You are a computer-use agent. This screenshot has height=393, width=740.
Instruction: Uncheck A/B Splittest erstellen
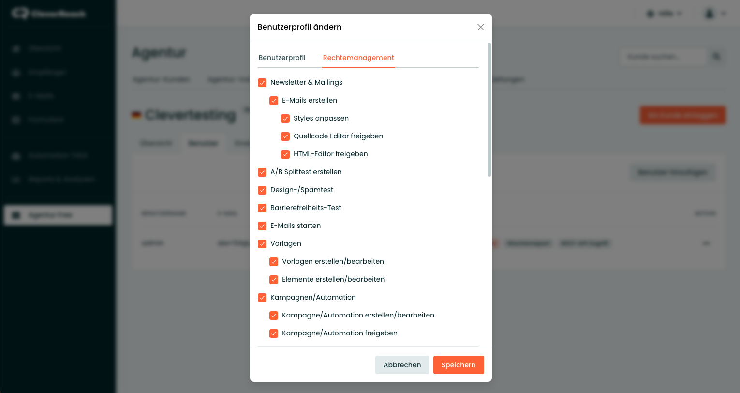click(262, 172)
